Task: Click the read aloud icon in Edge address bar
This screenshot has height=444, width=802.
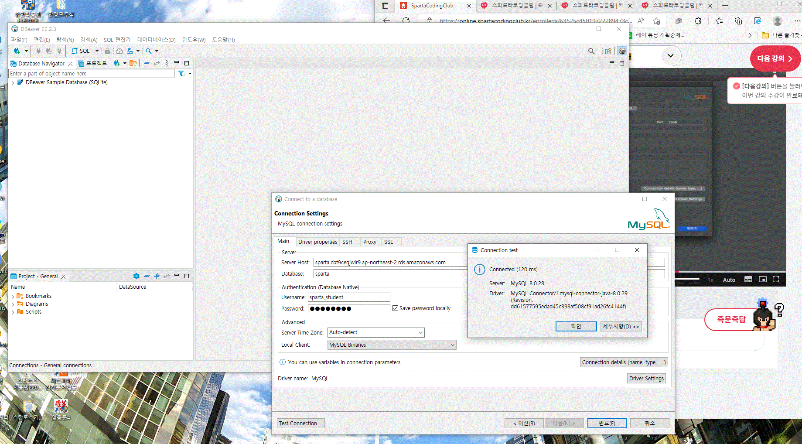Action: [641, 21]
